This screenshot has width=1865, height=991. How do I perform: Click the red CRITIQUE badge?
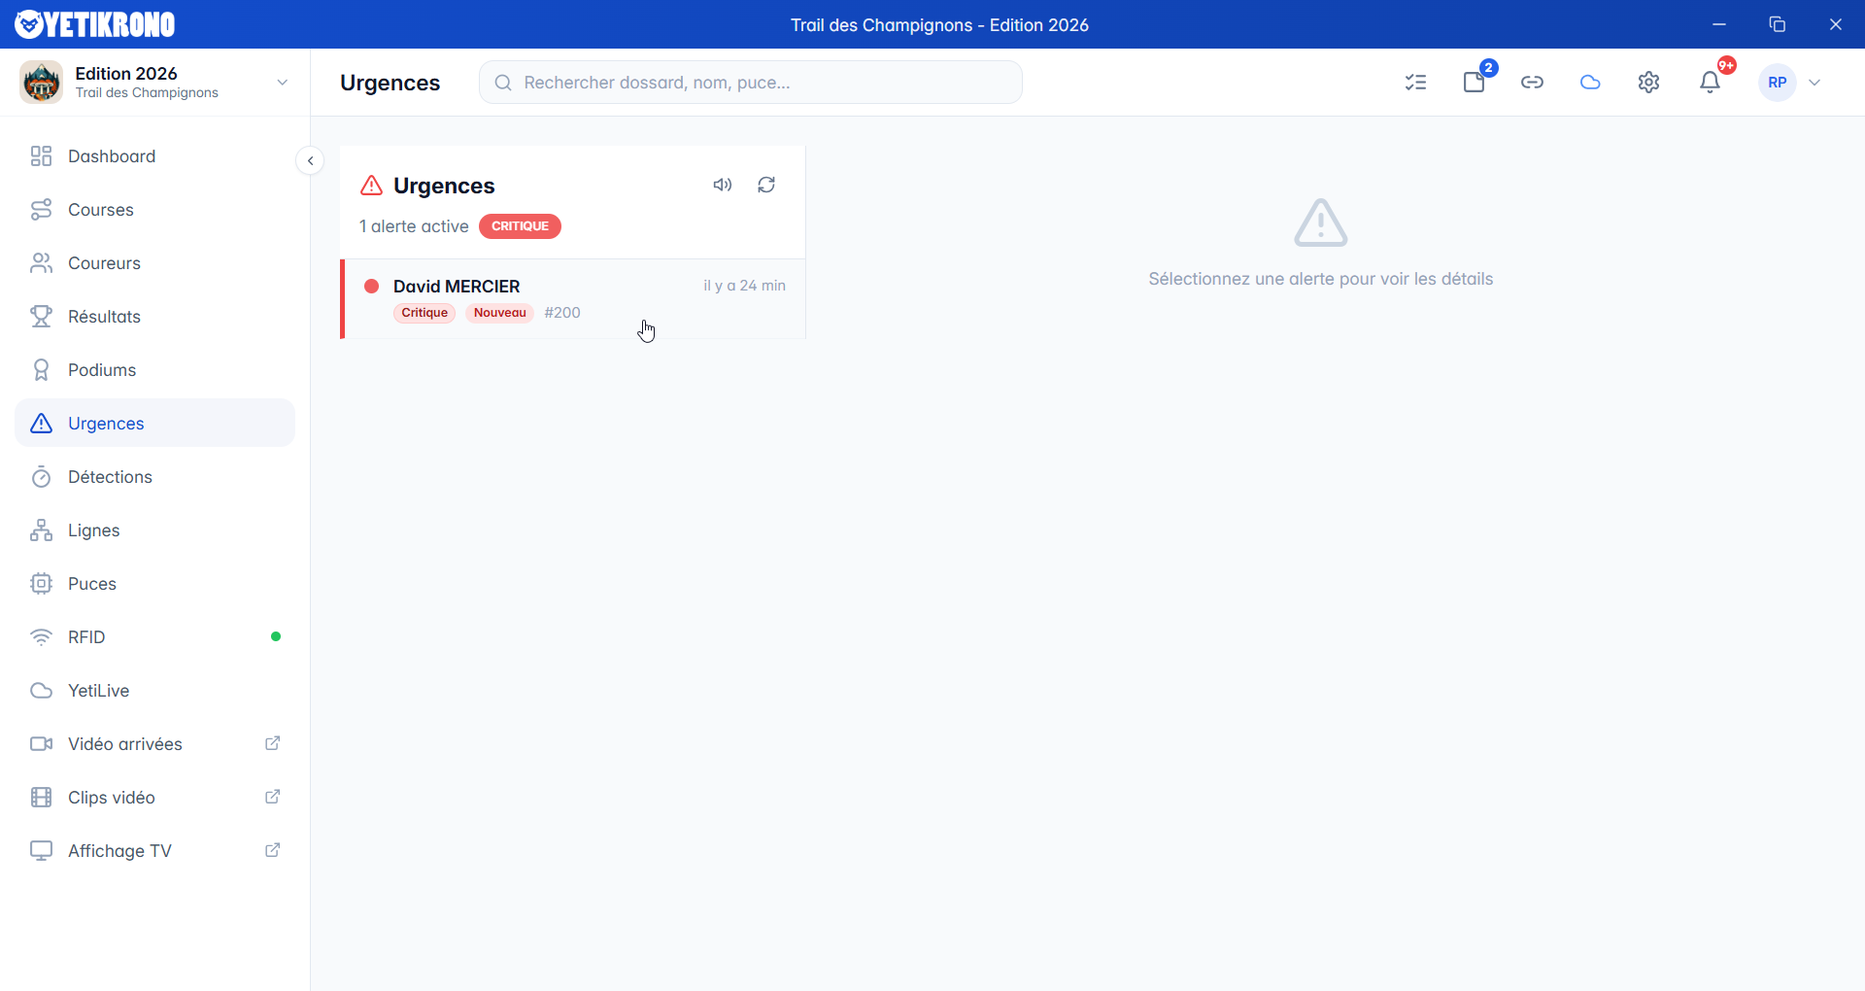520,226
